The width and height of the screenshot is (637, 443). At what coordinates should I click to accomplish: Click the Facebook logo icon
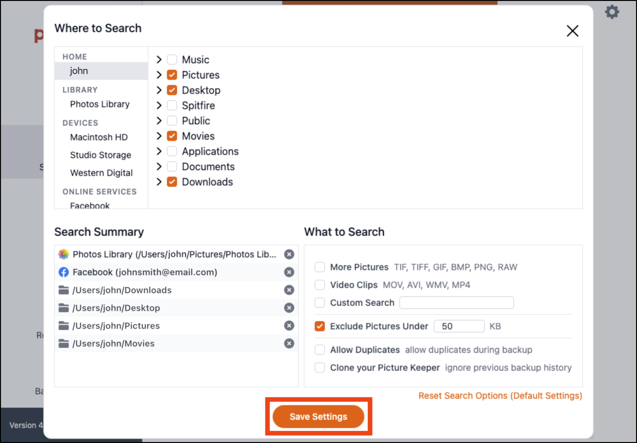(x=64, y=272)
